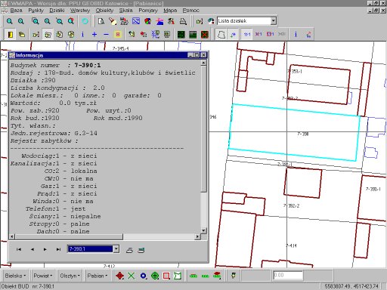Click the printer icon in Informacja window
Image resolution: width=387 pixels, height=290 pixels.
point(129,250)
